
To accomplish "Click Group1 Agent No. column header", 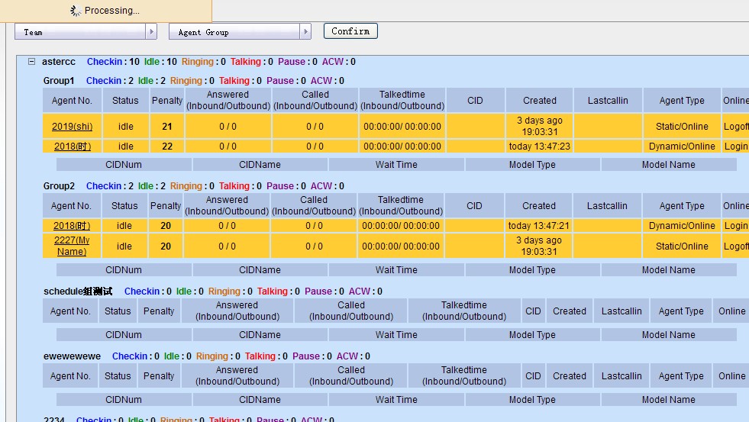I will 72,101.
